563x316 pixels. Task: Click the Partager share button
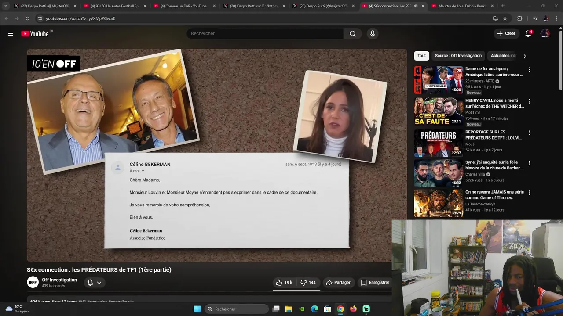[338, 283]
